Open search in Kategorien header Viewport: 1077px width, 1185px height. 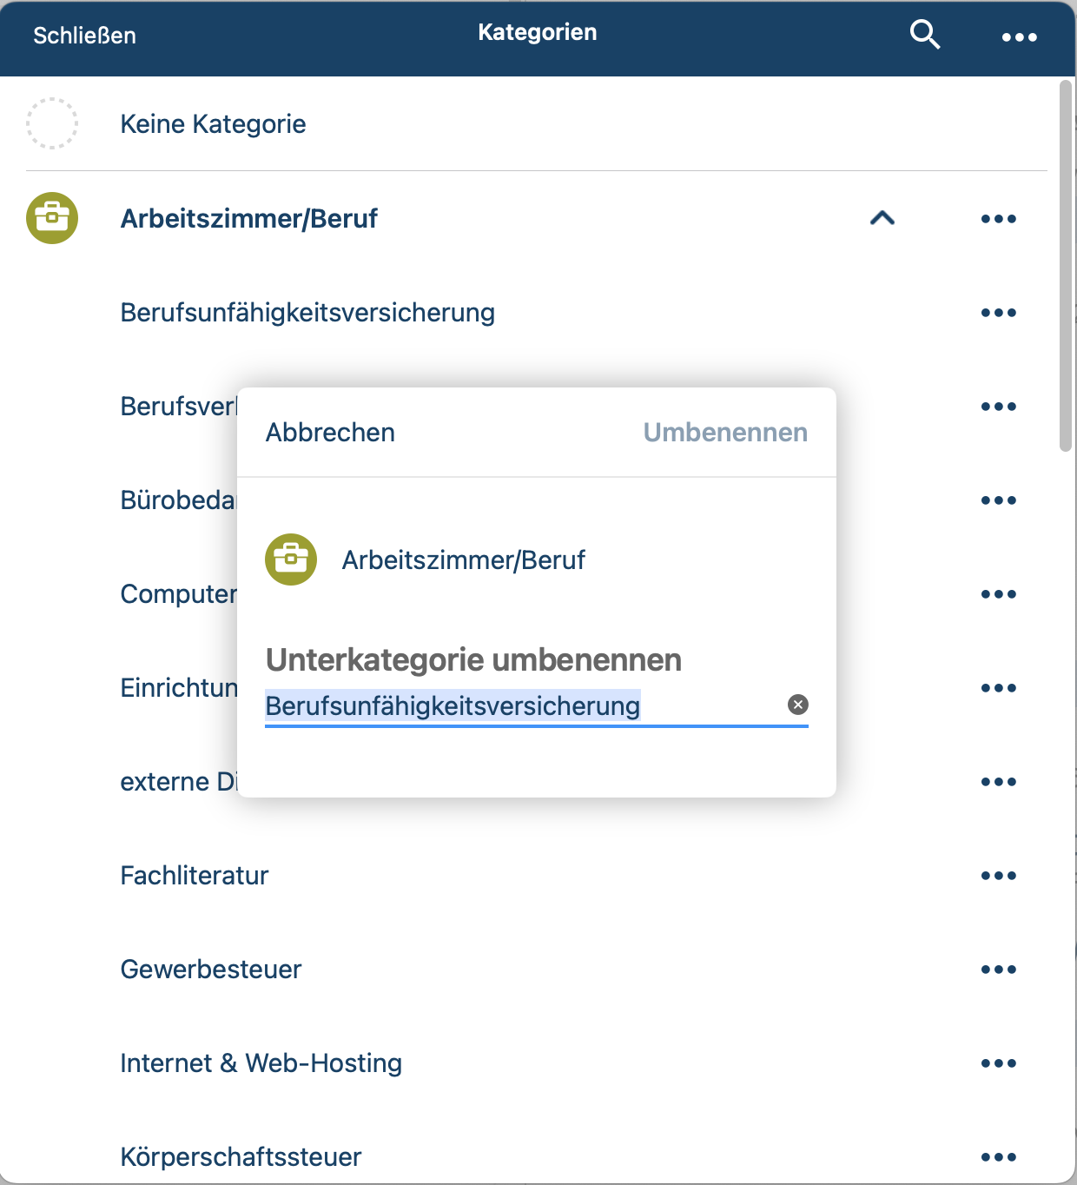click(x=925, y=35)
